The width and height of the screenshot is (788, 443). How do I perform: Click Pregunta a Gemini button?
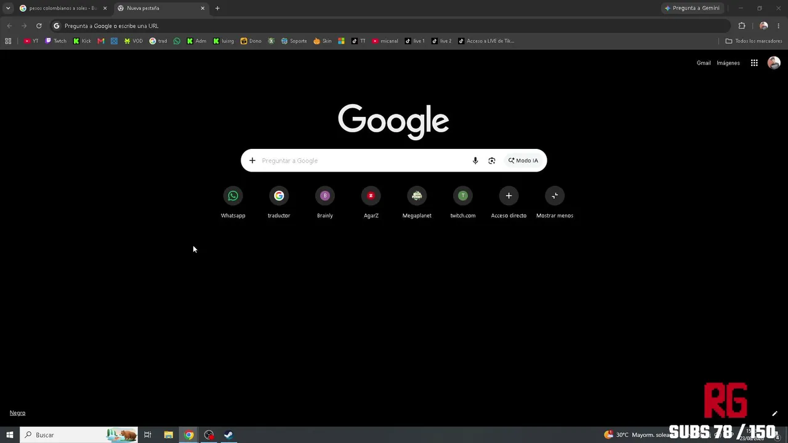pyautogui.click(x=692, y=8)
